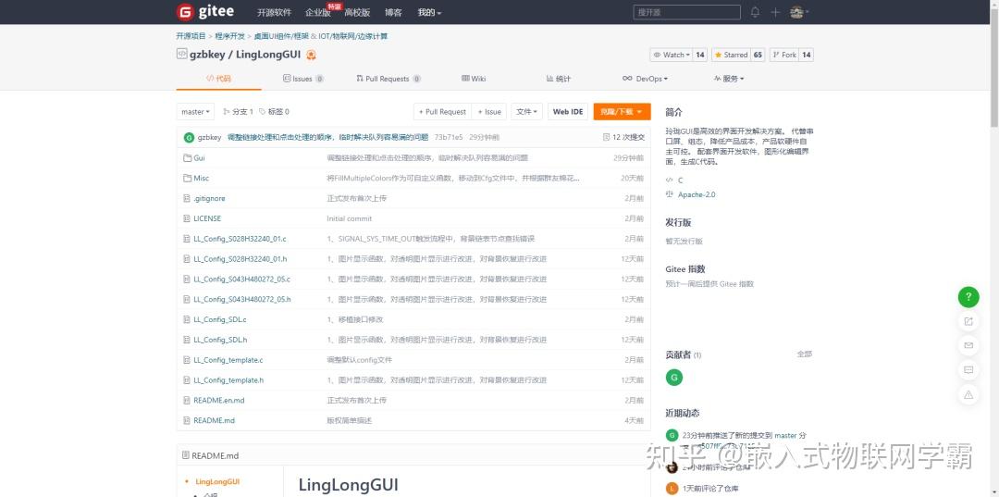The height and width of the screenshot is (497, 999).
Task: Open the README.en.md file
Action: (219, 400)
